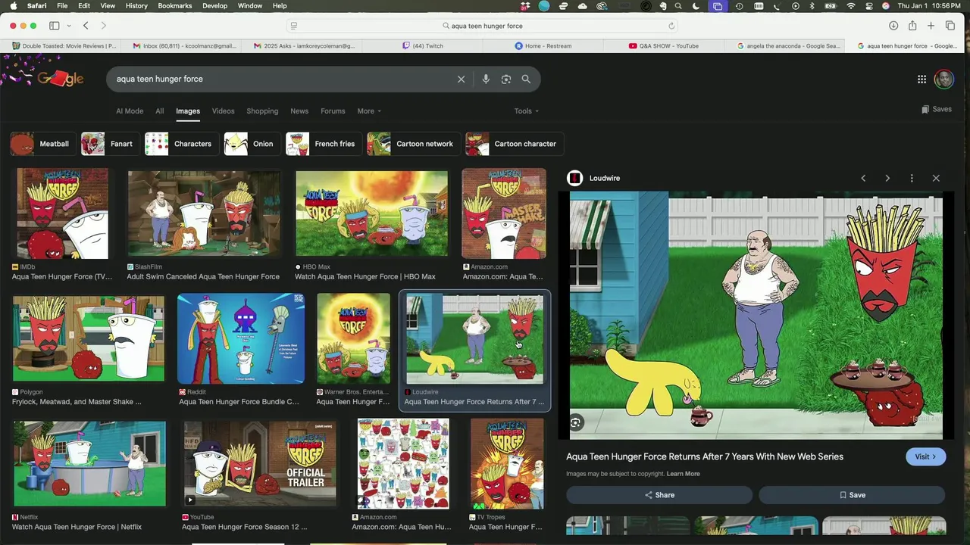Select the Onion filter chip
The height and width of the screenshot is (545, 970).
(252, 144)
